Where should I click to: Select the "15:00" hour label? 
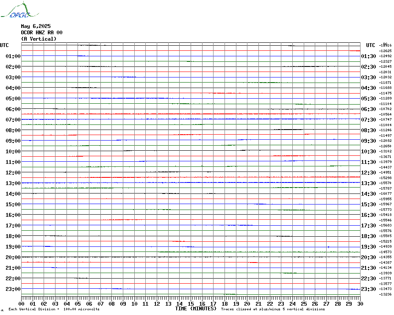tap(13, 204)
